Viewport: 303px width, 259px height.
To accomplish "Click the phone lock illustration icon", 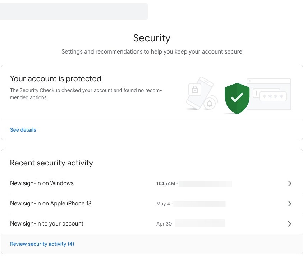I will (195, 90).
